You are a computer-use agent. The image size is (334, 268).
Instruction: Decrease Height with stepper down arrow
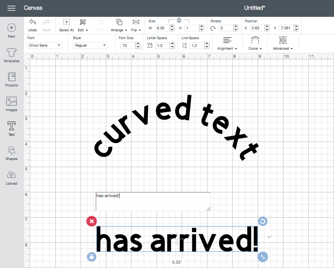click(201, 29)
